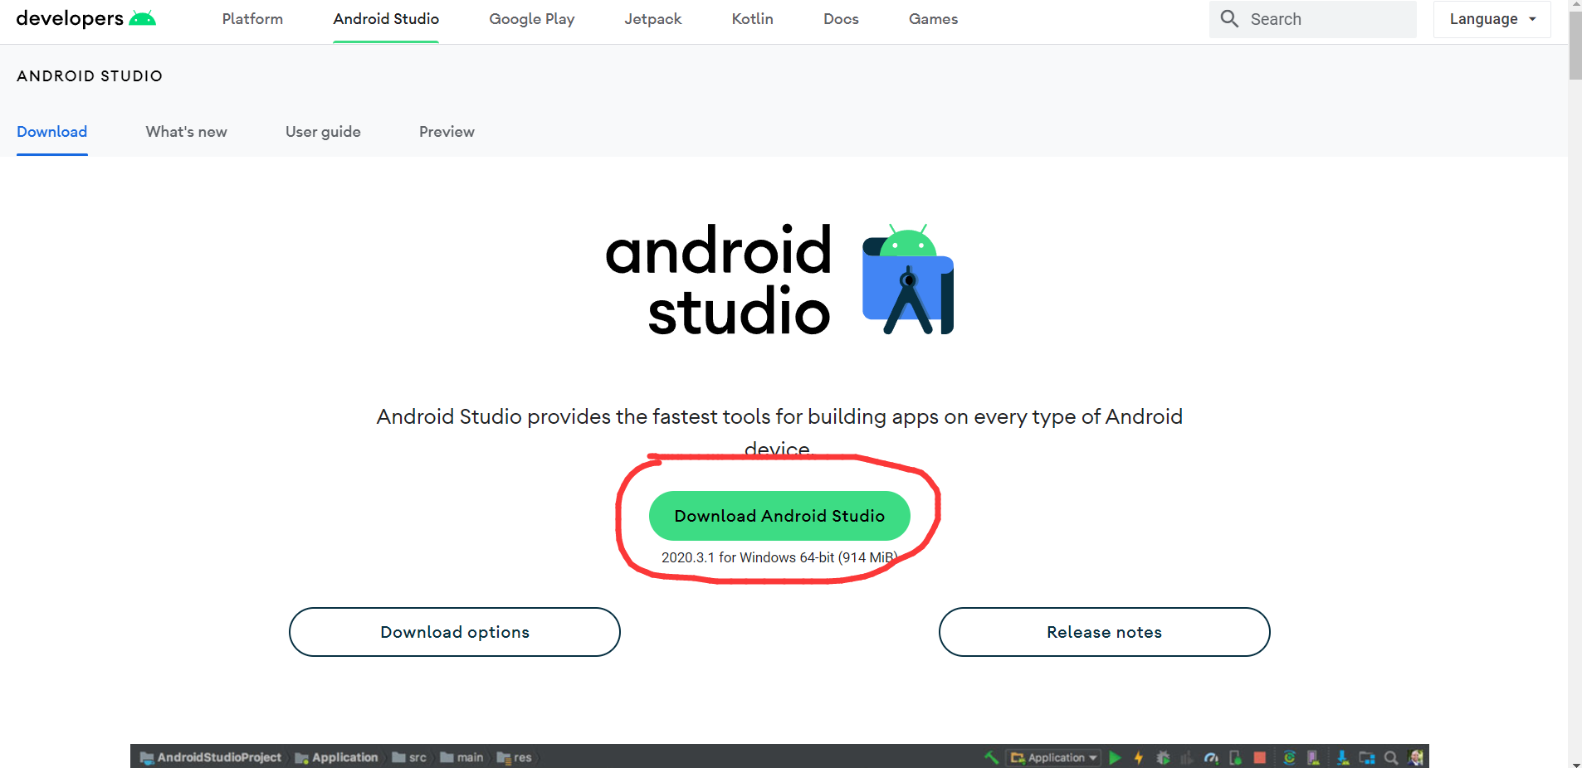Click the Debug bug icon in IDE screenshot
Image resolution: width=1582 pixels, height=768 pixels.
1163,757
